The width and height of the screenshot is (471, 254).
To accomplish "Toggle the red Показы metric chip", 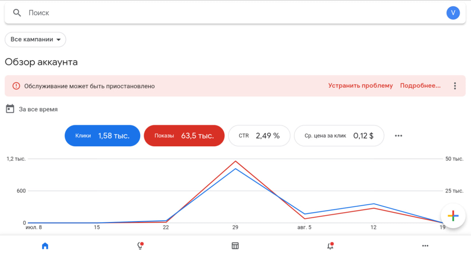I will pos(184,136).
